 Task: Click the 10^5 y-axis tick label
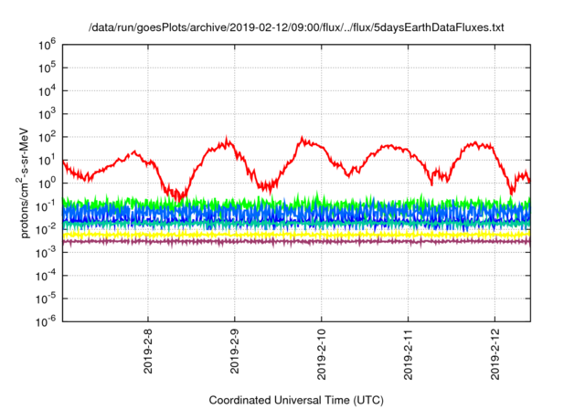47,68
